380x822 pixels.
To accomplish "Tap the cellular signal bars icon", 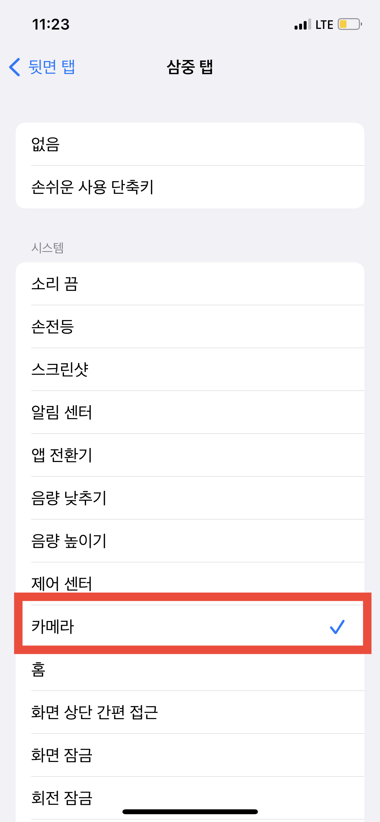I will [x=303, y=24].
